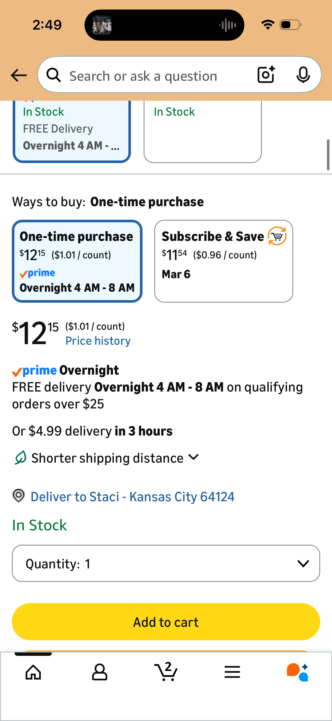This screenshot has width=332, height=721.
Task: Select the One-time purchase option
Action: tap(77, 261)
